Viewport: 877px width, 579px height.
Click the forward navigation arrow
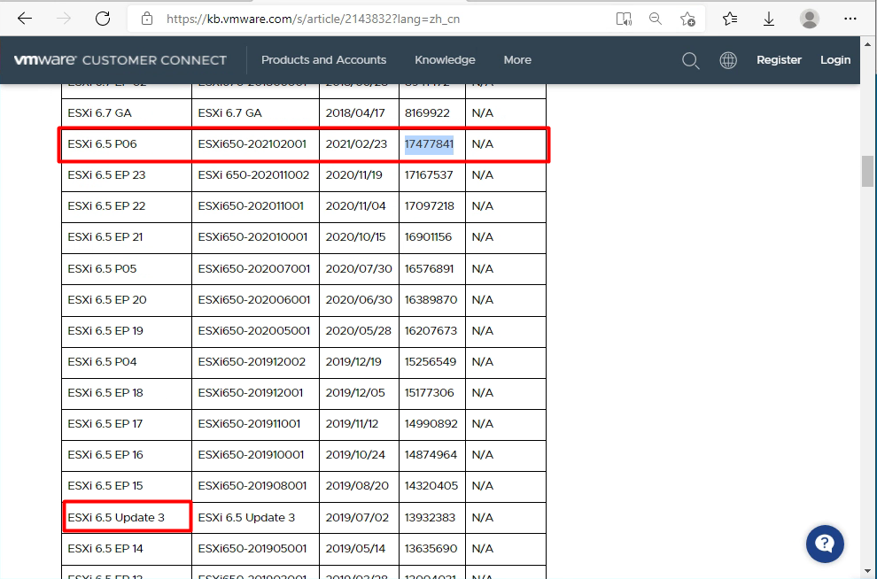[64, 19]
